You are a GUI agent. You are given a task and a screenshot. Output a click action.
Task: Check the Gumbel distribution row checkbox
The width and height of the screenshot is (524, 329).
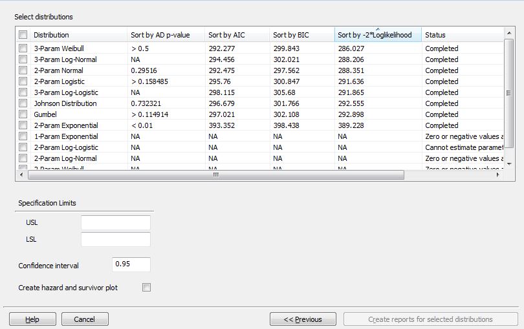[23, 114]
